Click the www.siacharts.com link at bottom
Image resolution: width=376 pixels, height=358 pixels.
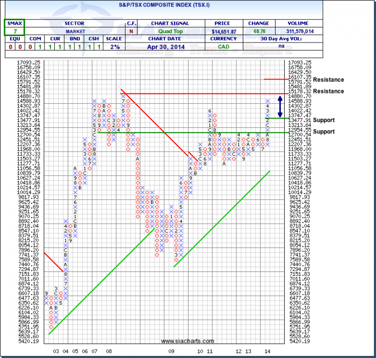187,341
